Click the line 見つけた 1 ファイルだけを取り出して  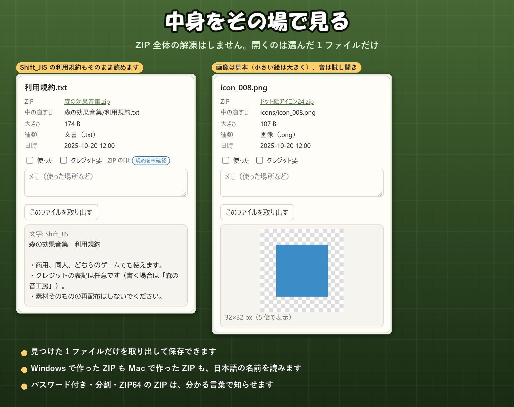point(124,351)
